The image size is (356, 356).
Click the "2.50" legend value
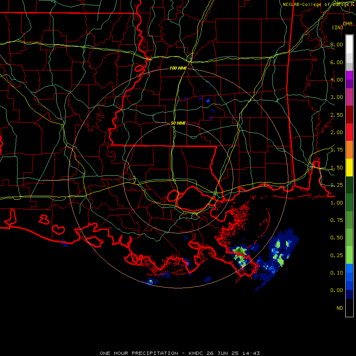pyautogui.click(x=337, y=115)
